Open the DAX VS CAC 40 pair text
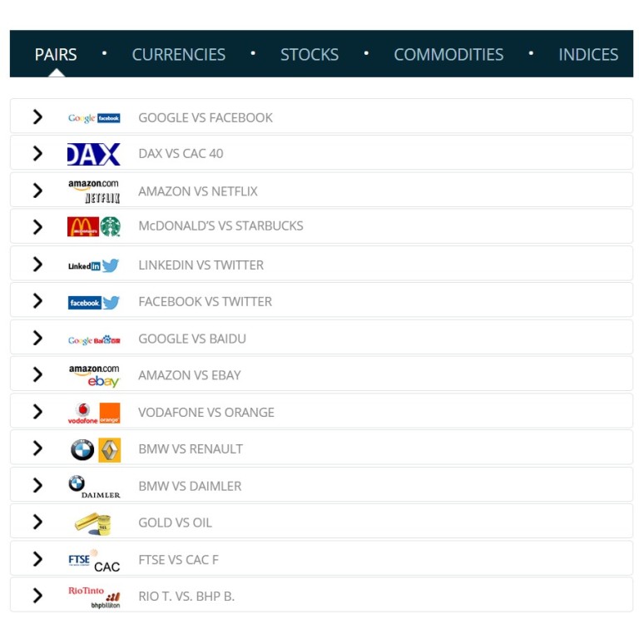 pyautogui.click(x=181, y=154)
